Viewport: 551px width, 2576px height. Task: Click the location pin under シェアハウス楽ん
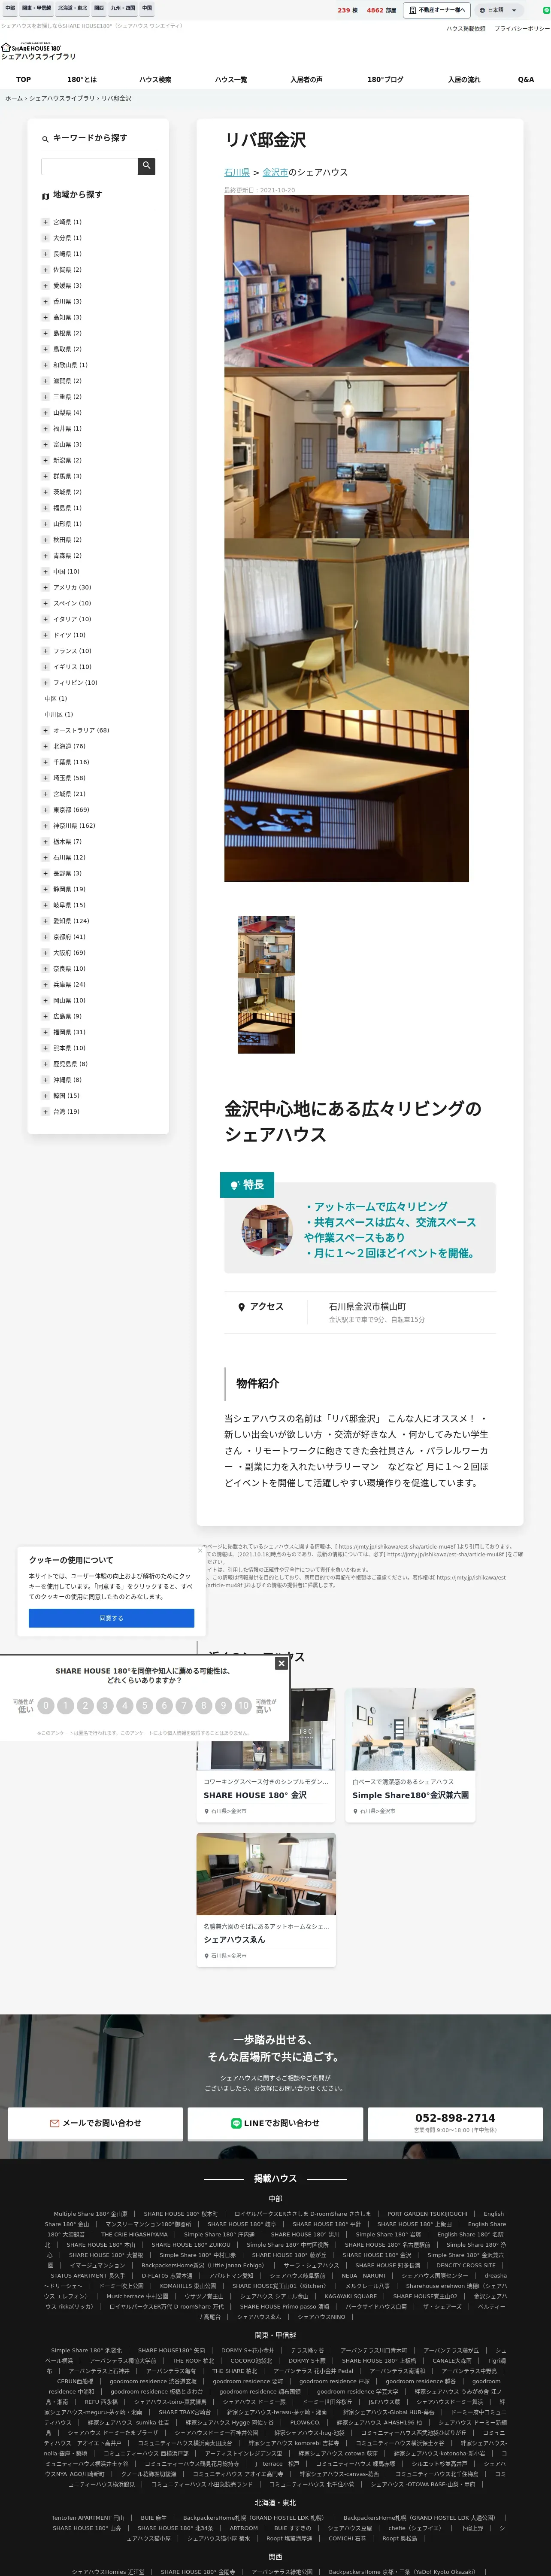pyautogui.click(x=207, y=1955)
